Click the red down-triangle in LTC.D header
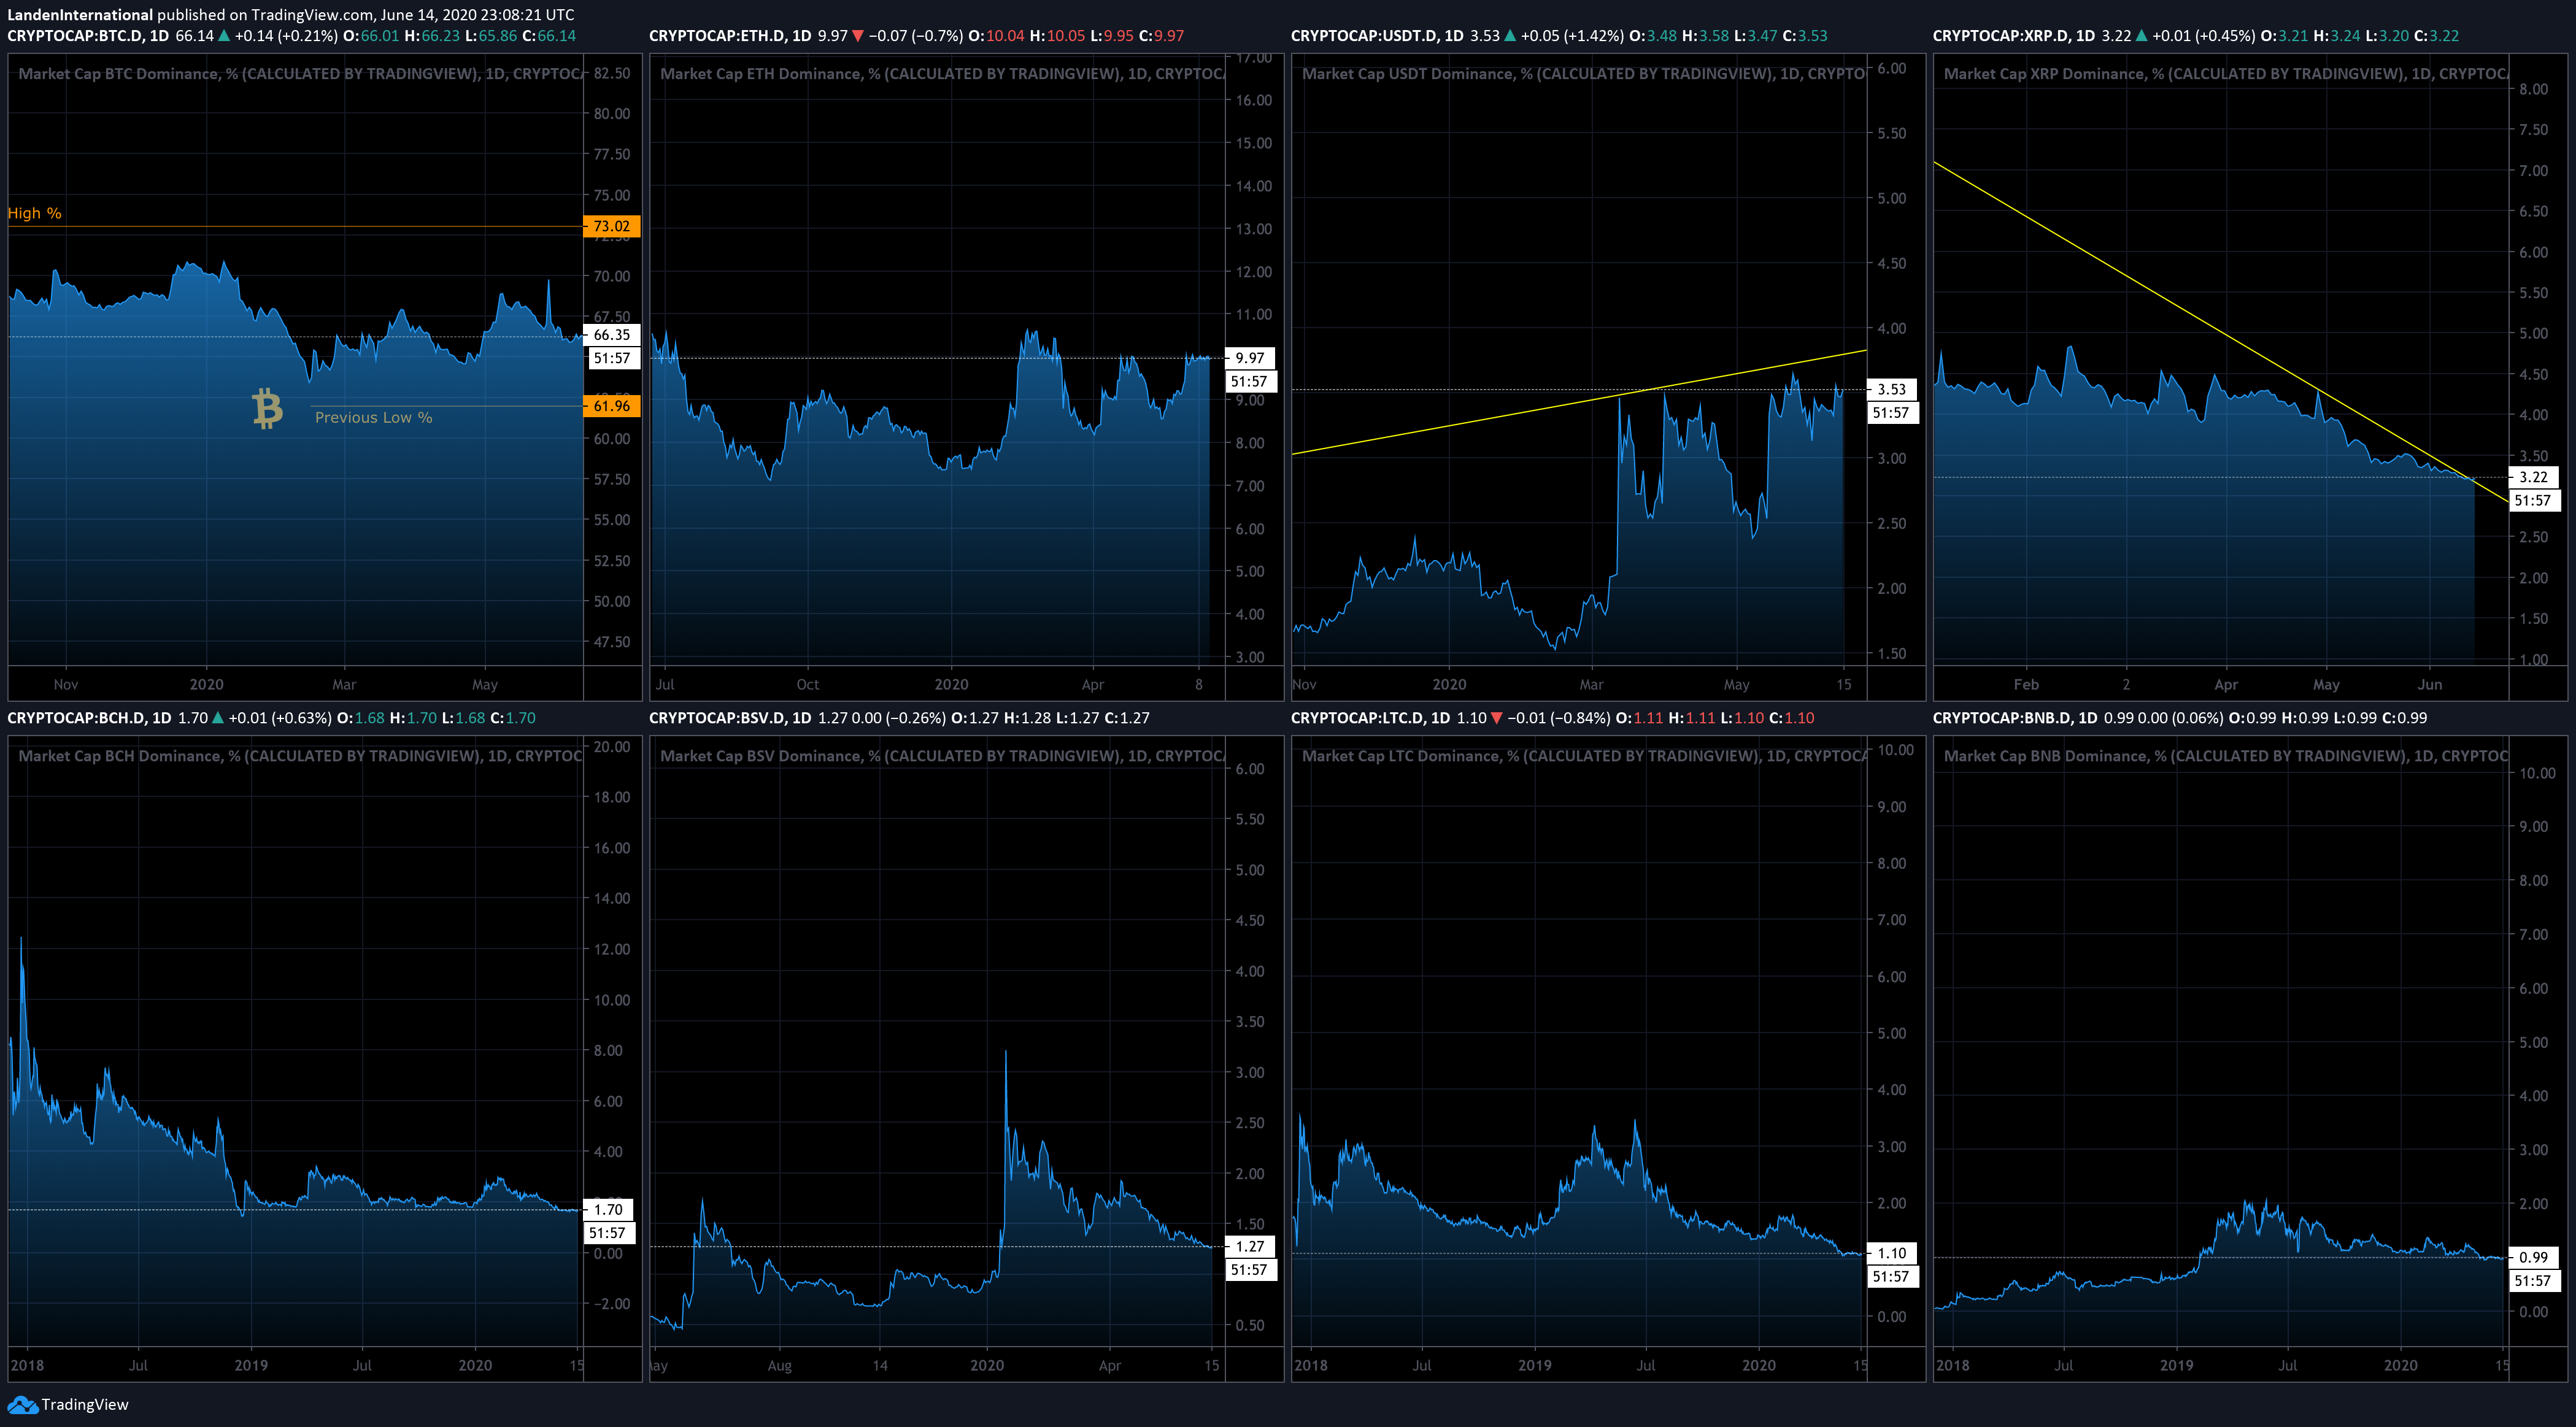This screenshot has width=2576, height=1427. [x=1496, y=718]
